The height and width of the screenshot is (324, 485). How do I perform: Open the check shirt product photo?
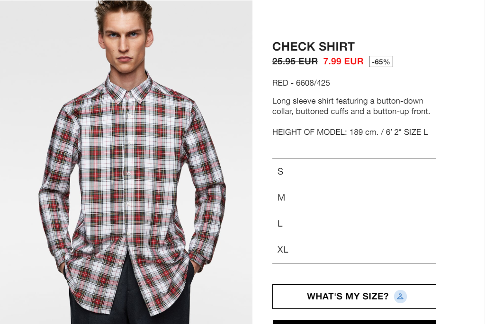126,162
